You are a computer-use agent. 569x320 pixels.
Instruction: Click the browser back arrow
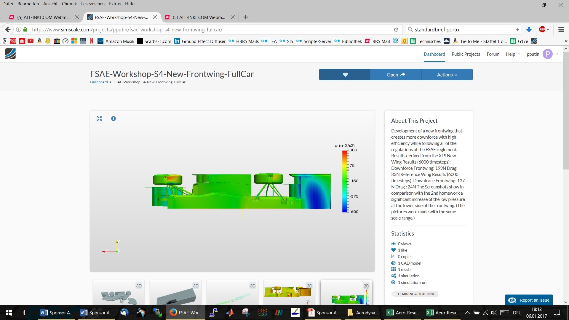8,30
